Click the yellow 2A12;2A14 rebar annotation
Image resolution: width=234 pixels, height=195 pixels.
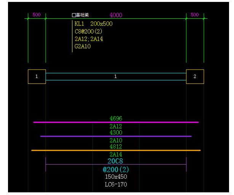click(89, 39)
